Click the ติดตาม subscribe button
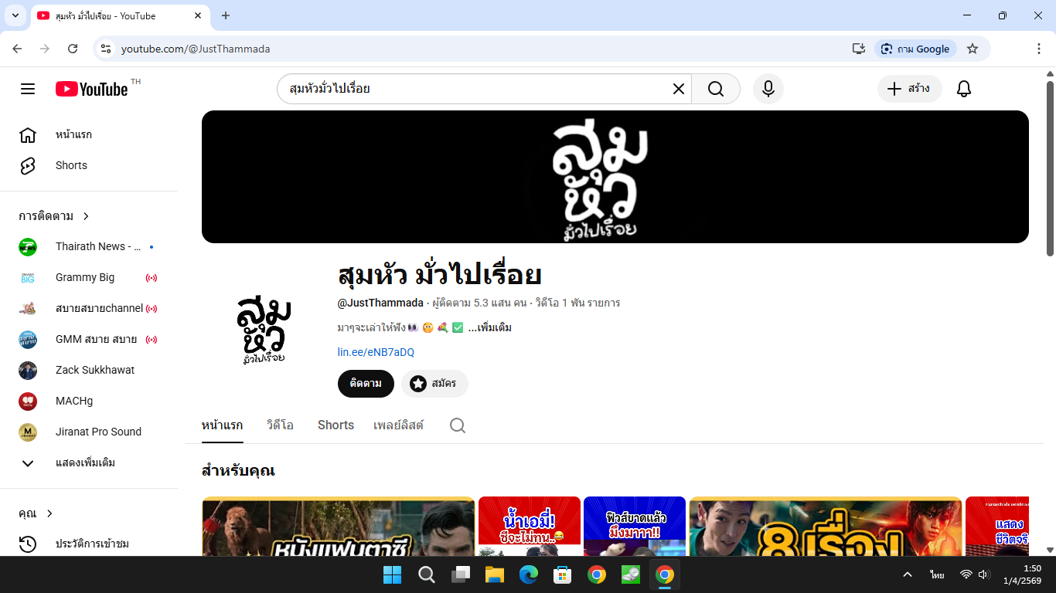The width and height of the screenshot is (1056, 593). 366,384
